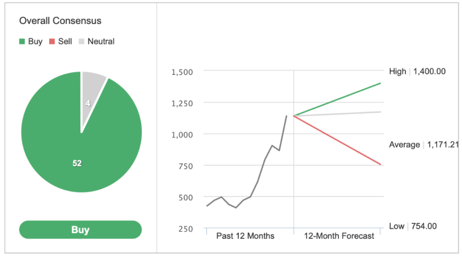The height and width of the screenshot is (256, 462).
Task: Click the 1,500 y-axis value
Action: pos(182,72)
